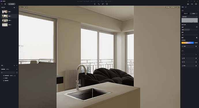Collapse the weather section chevron
Viewport: 199px width, 108px height.
197,51
